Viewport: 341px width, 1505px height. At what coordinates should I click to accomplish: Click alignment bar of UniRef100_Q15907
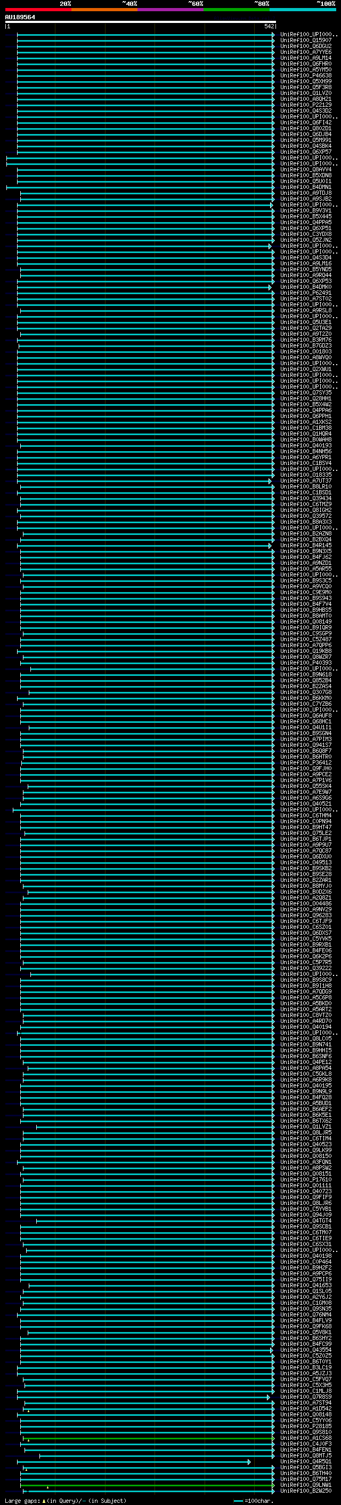146,41
